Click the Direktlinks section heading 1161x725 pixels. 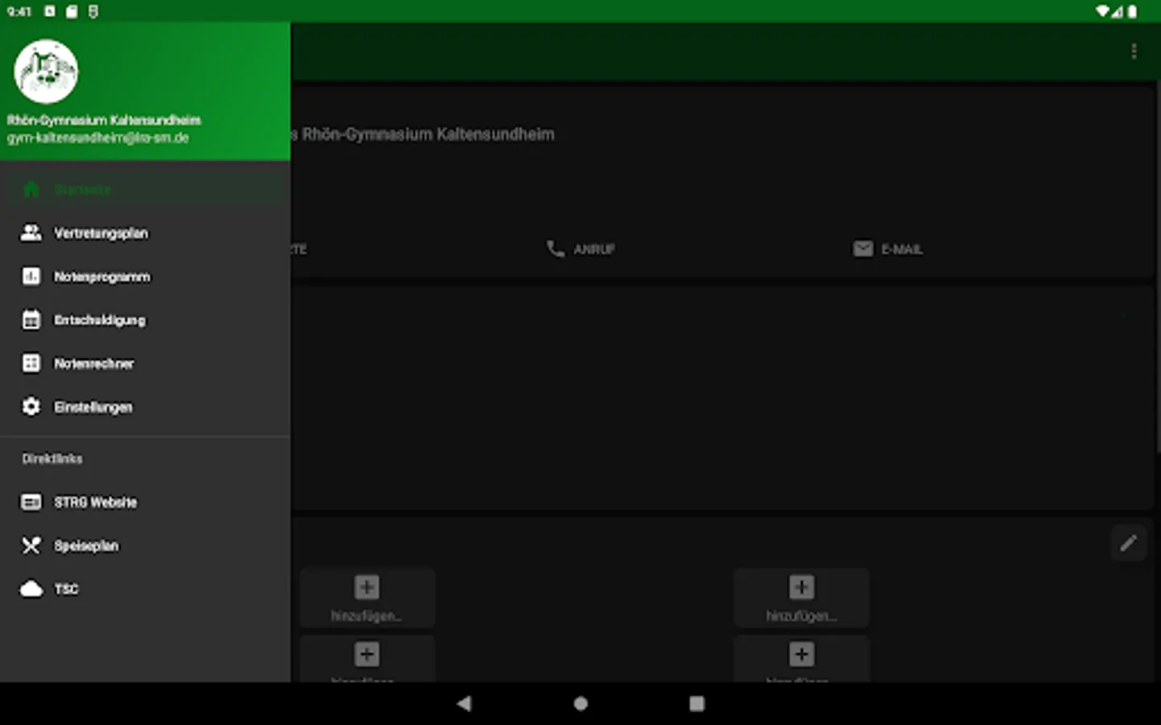[52, 458]
